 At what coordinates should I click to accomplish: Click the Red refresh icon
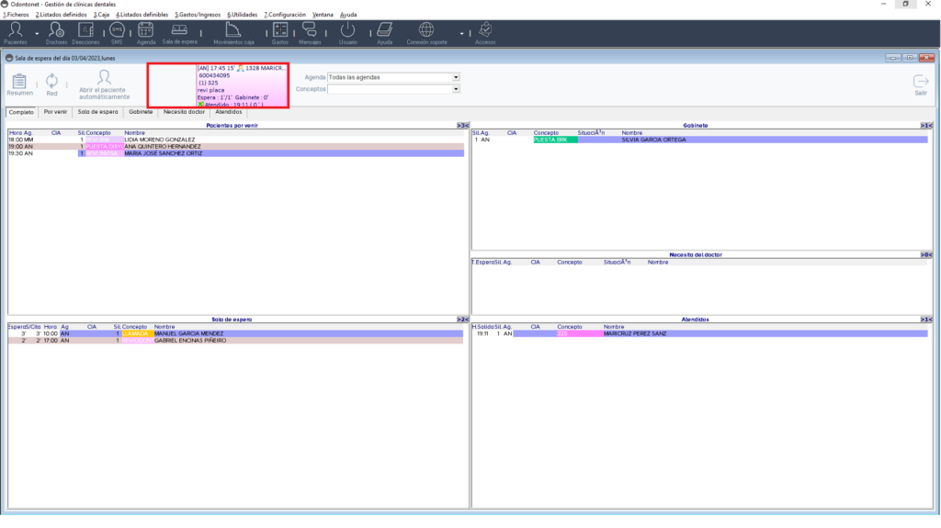point(52,84)
